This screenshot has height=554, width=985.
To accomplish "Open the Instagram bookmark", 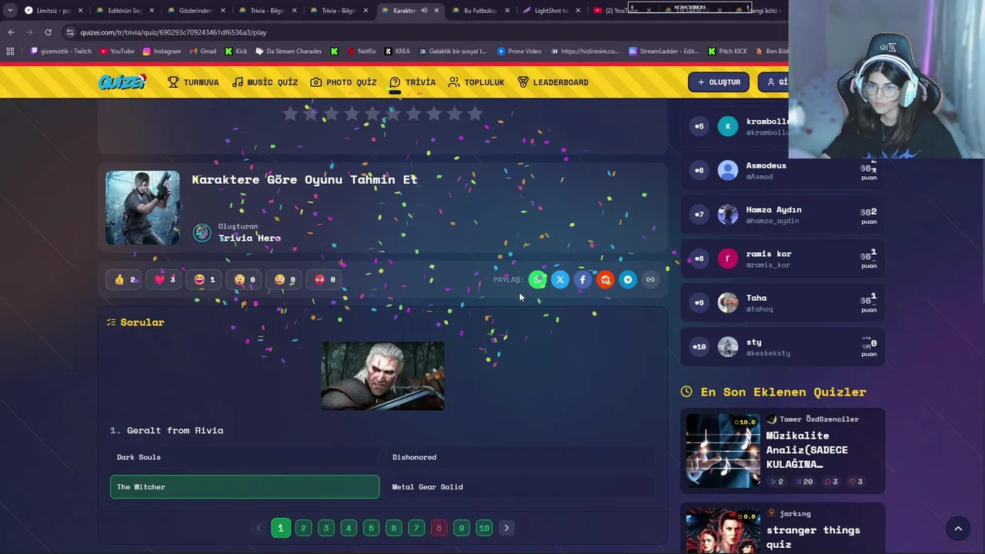I will click(162, 52).
